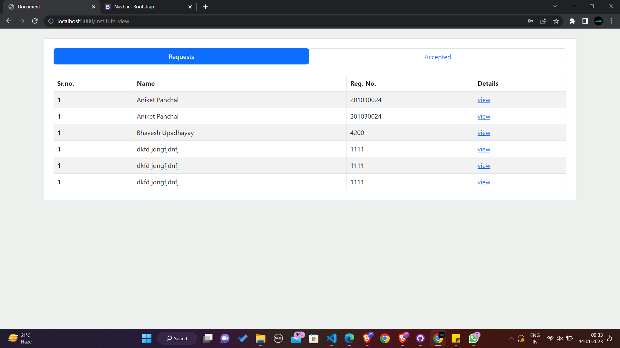Open the saved passwords key icon
Viewport: 620px width, 348px height.
click(530, 21)
